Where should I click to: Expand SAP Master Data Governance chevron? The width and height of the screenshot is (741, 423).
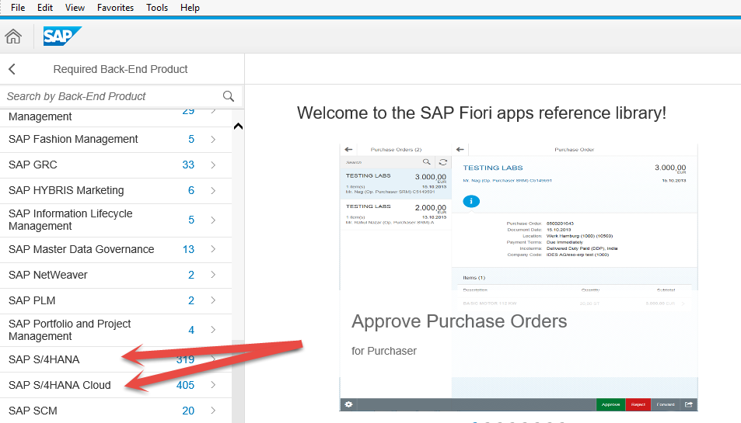pos(213,249)
